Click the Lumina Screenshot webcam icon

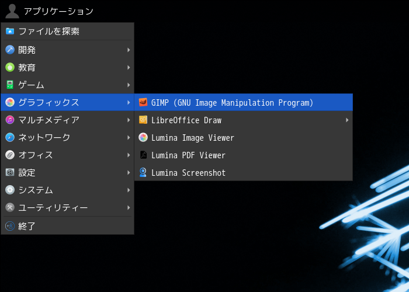tap(143, 172)
